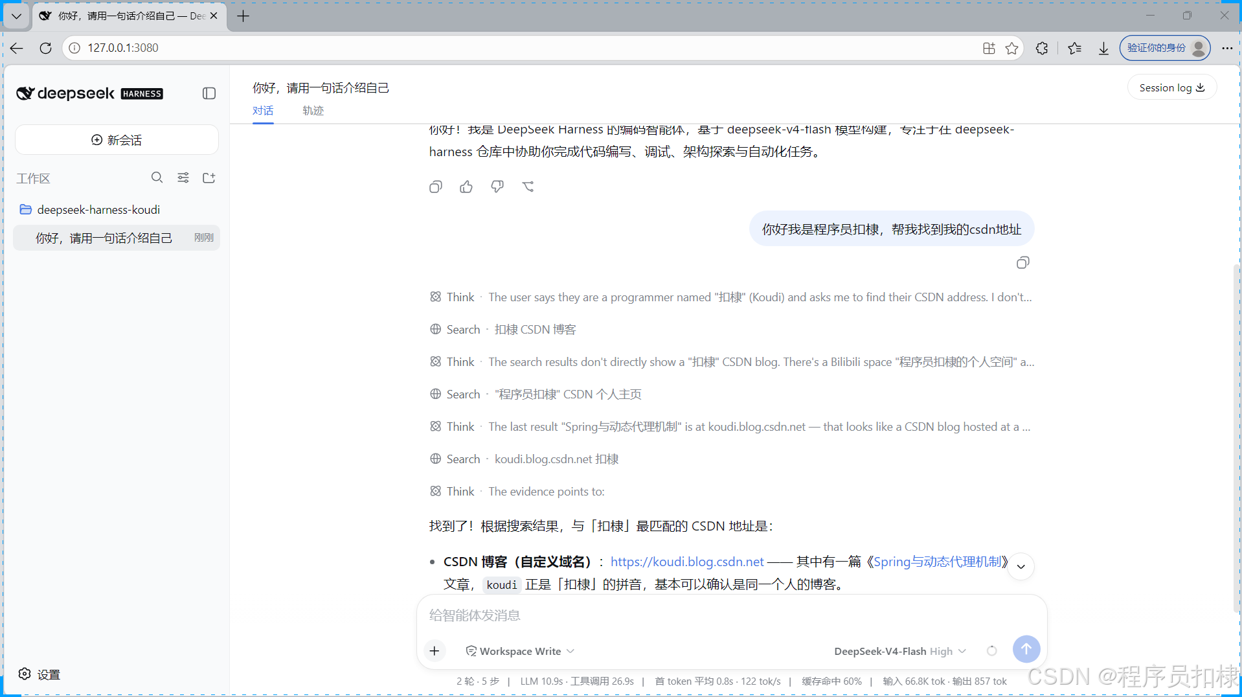1242x697 pixels.
Task: Copy the user message about CSDN address
Action: point(1023,262)
